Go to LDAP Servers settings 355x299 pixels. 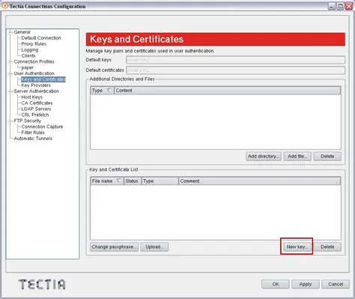point(36,109)
